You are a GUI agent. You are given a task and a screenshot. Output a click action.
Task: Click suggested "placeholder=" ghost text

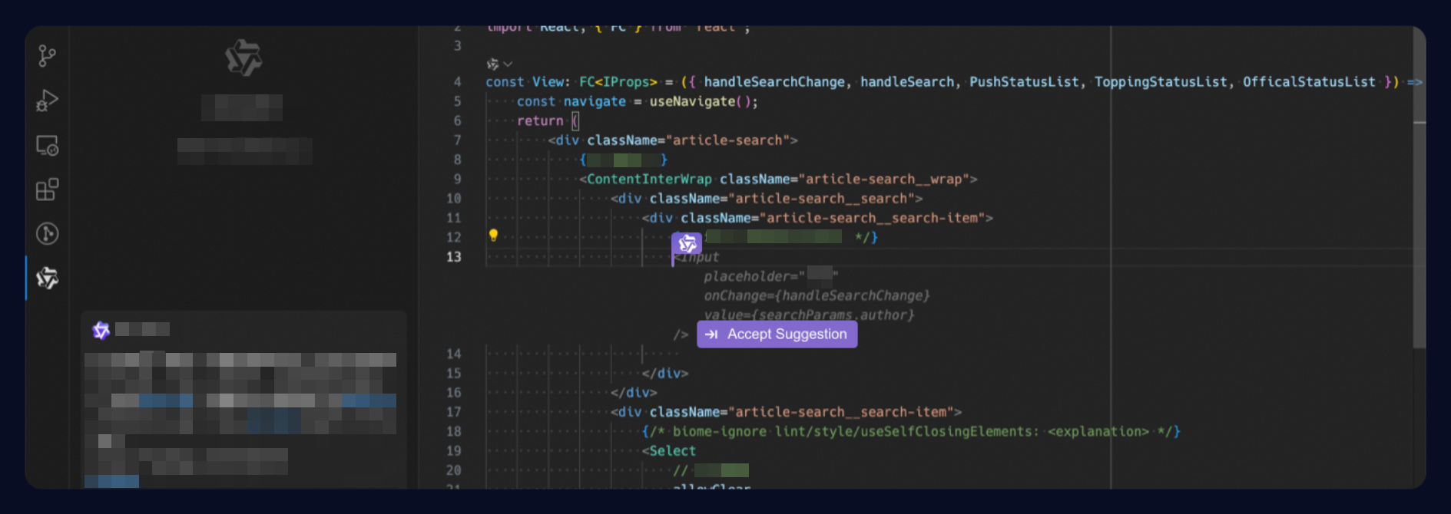click(750, 277)
